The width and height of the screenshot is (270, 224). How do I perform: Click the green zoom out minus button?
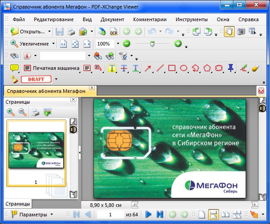[x=126, y=44]
